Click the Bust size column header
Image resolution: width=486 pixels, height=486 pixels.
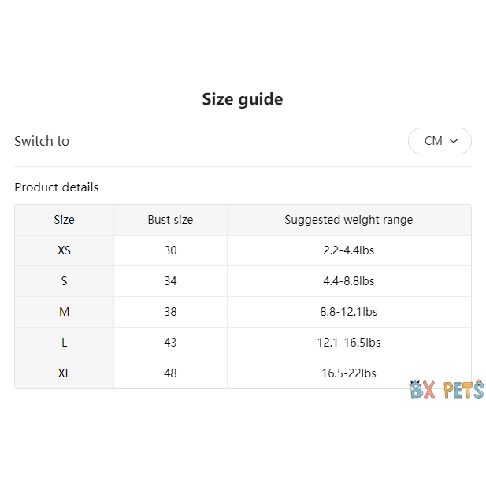tap(170, 220)
